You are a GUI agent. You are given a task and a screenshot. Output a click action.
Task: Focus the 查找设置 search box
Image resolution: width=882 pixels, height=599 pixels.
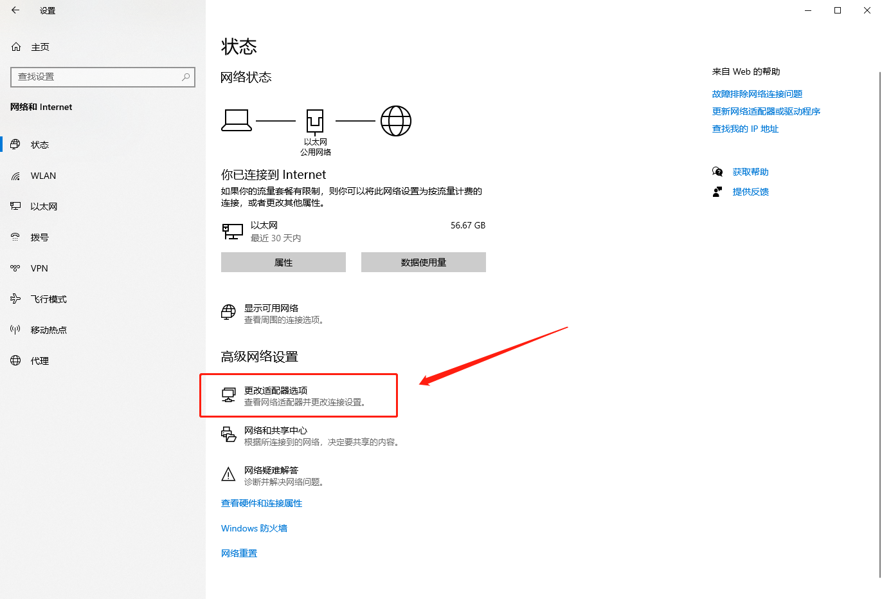pos(103,77)
